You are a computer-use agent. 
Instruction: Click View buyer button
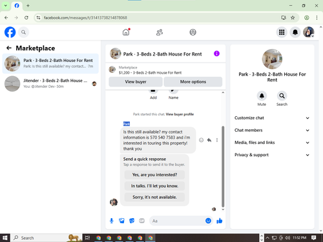[x=136, y=82]
